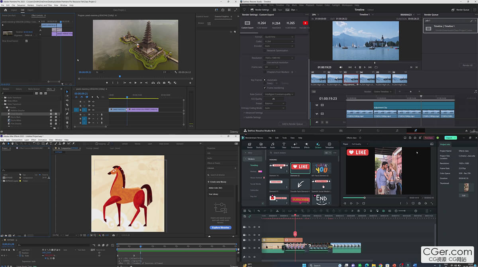Click the Purchase button in Filmora
The image size is (478, 267).
pyautogui.click(x=429, y=138)
